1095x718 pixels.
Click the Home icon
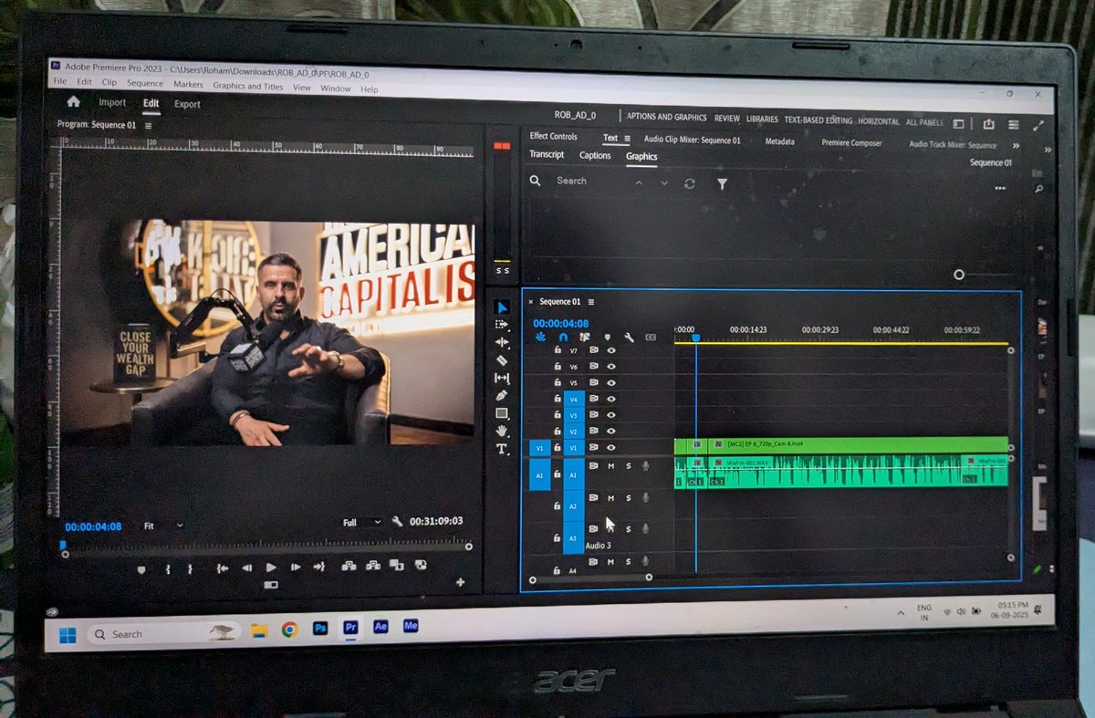pos(74,102)
